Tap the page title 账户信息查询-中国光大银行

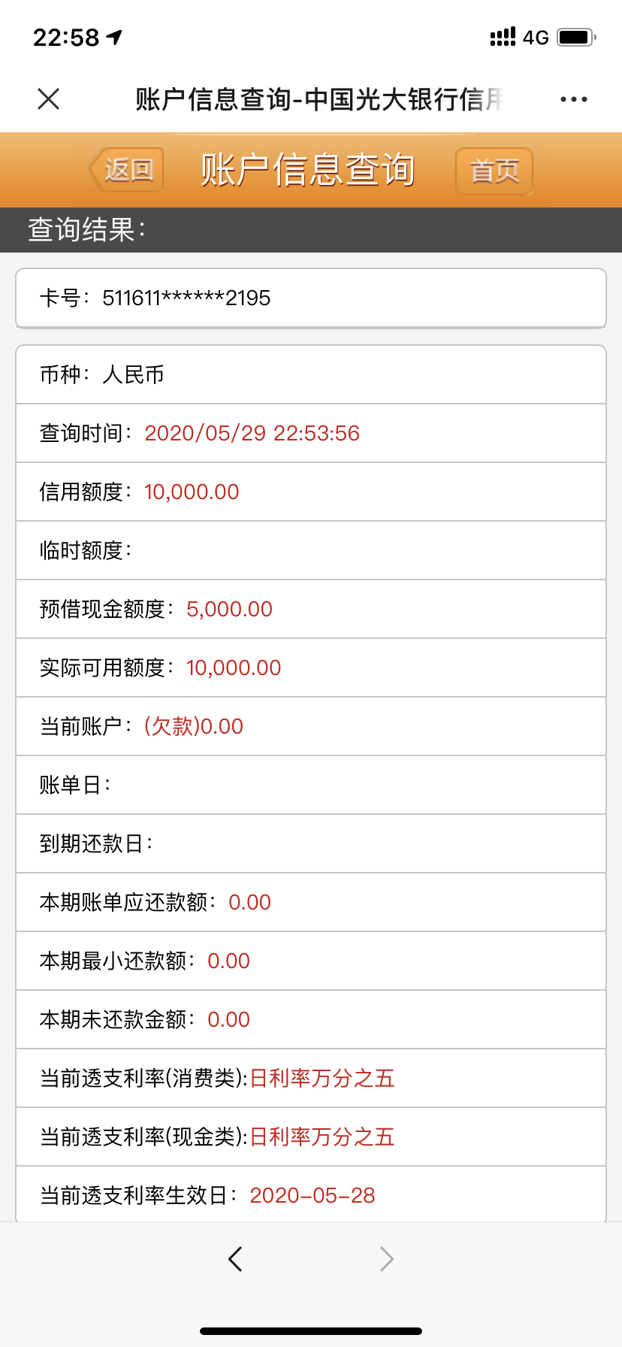pyautogui.click(x=319, y=99)
